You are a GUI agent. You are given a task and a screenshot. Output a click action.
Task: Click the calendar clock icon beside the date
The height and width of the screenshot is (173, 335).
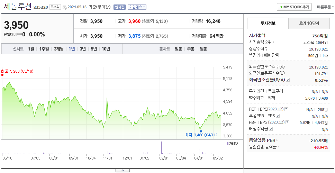click(65, 7)
